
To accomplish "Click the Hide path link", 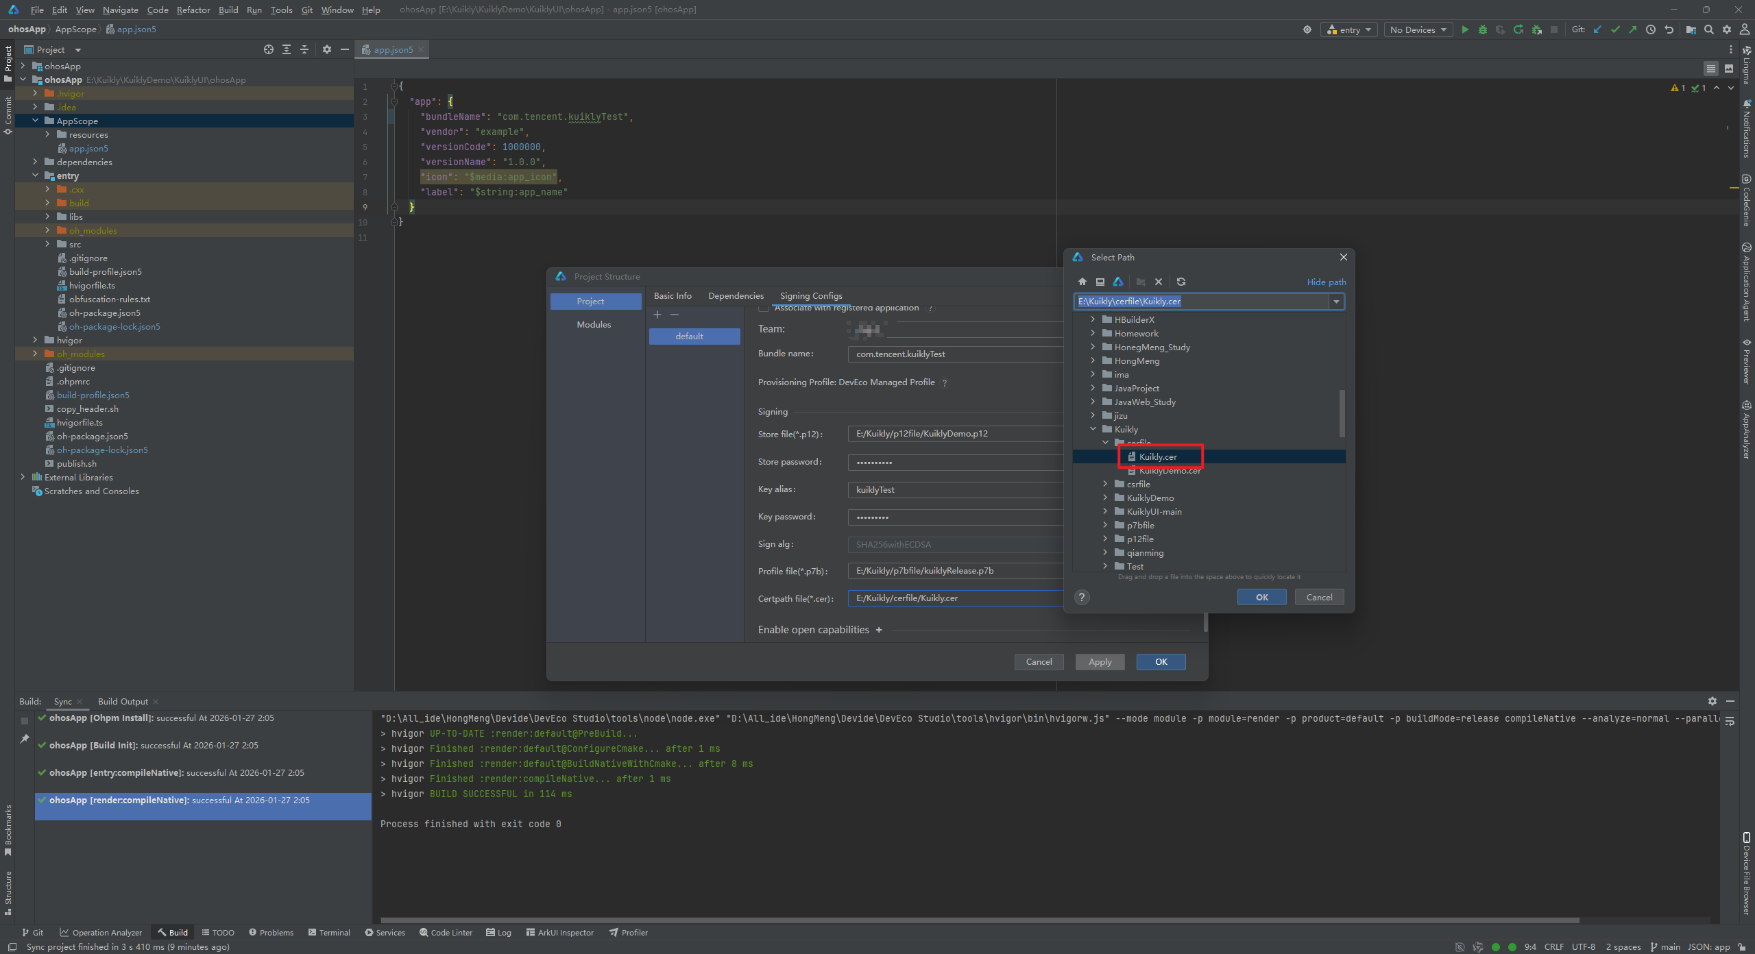I will pyautogui.click(x=1326, y=282).
